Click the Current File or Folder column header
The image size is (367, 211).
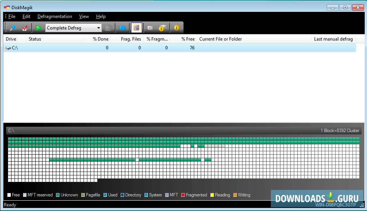254,39
